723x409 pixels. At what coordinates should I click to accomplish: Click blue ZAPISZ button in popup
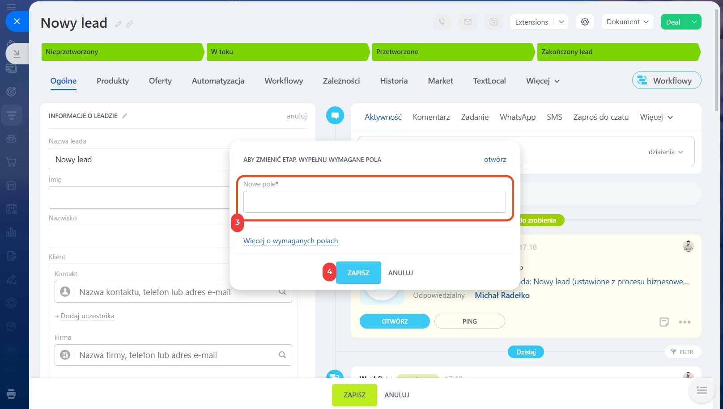(358, 273)
